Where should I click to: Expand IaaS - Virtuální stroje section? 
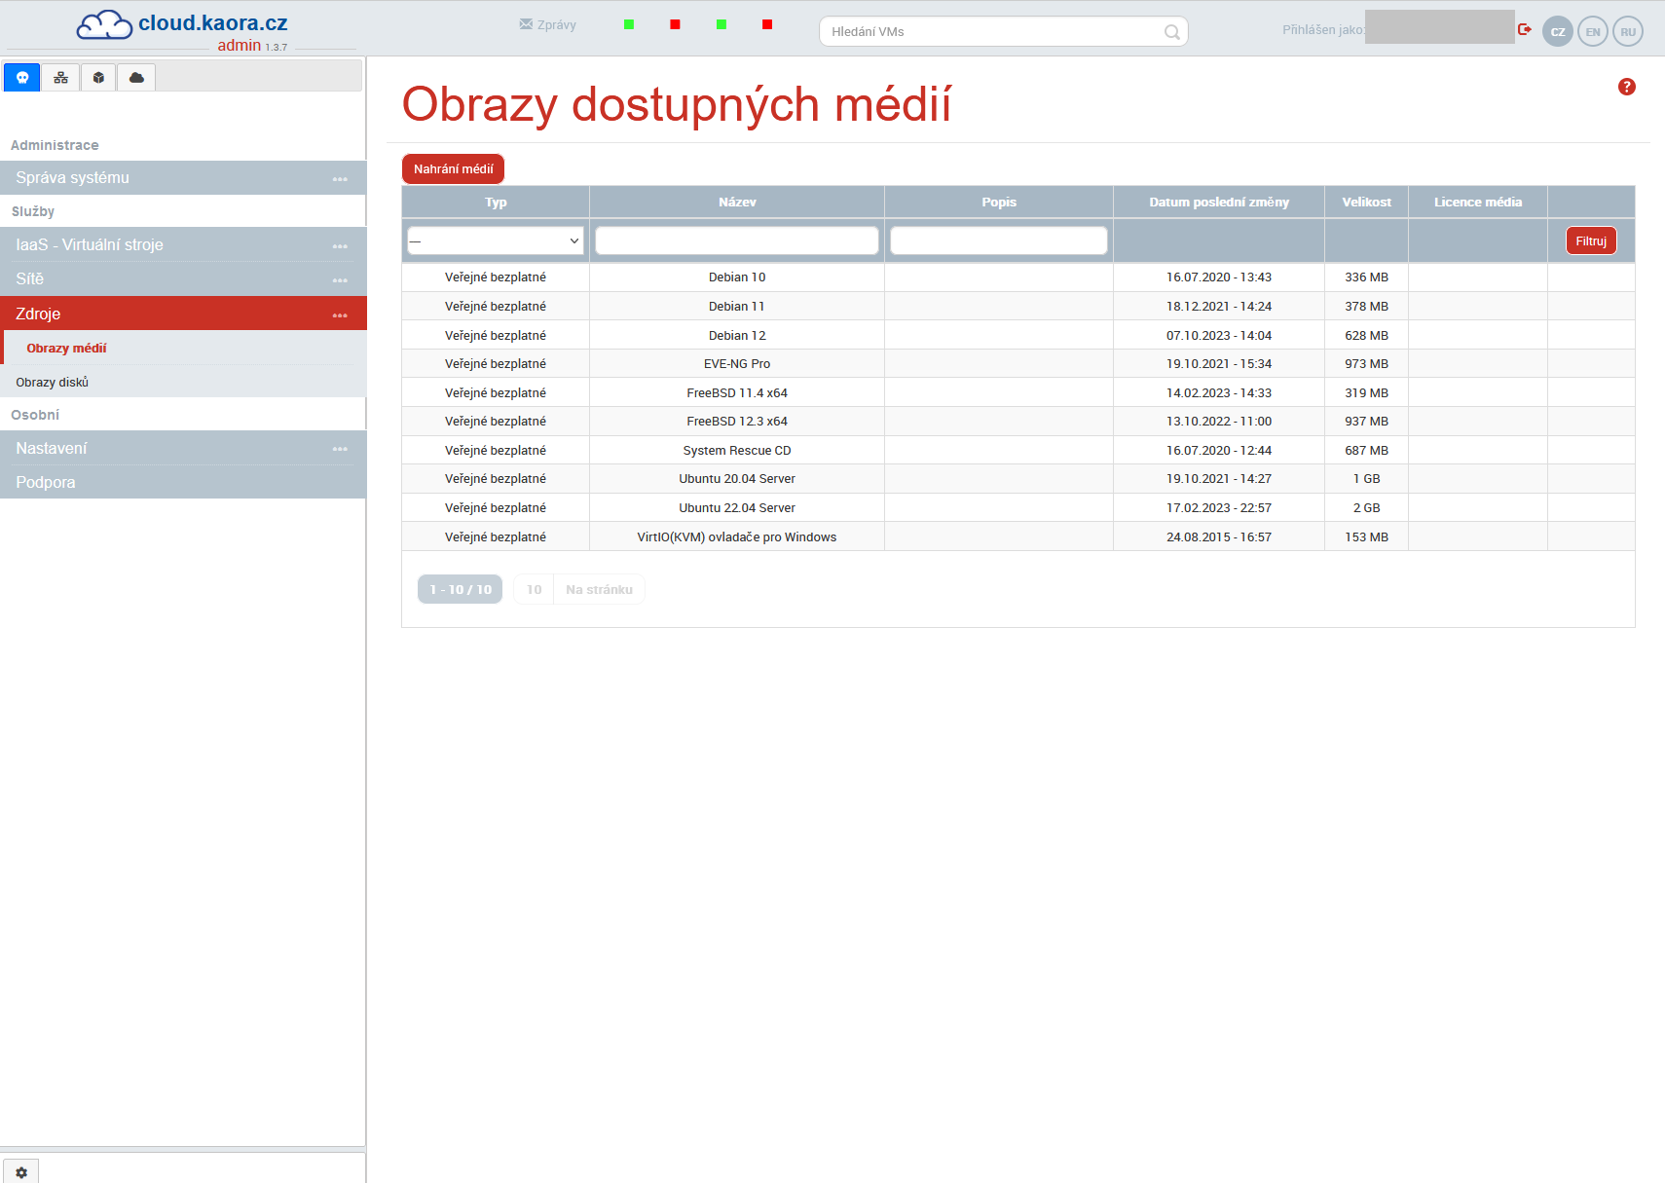(182, 245)
